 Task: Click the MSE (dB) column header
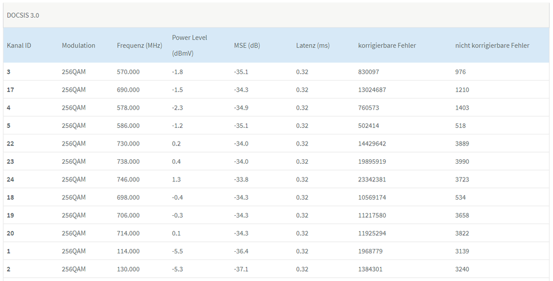coord(247,45)
